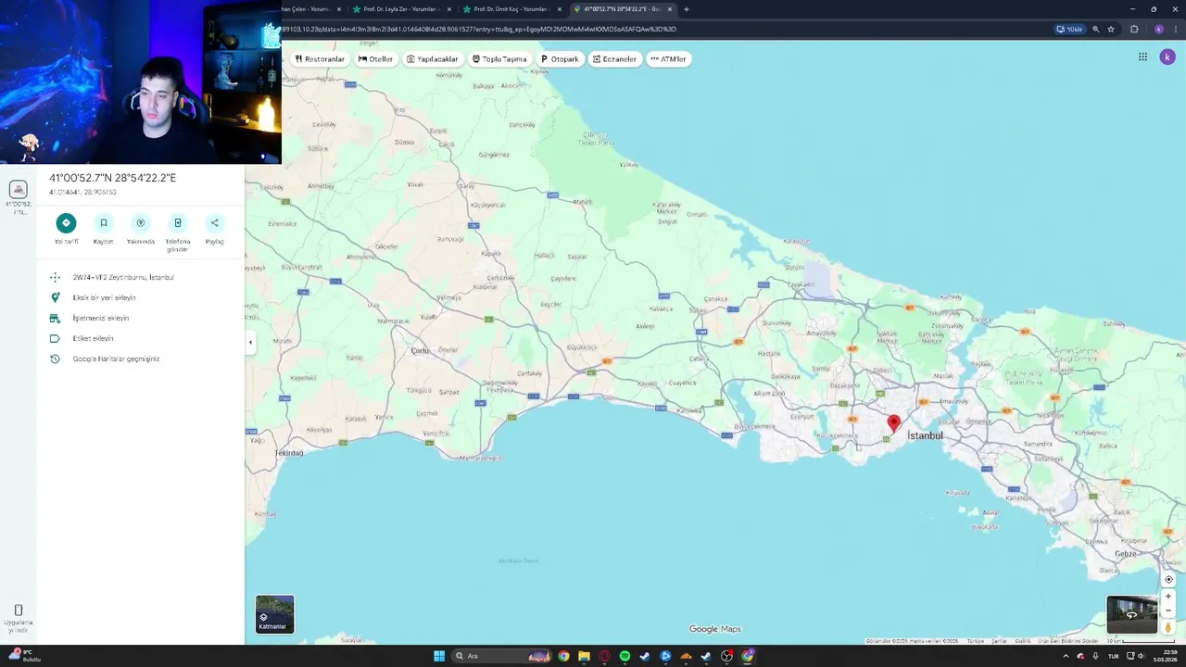Open the Katmanlar layers thumbnail
The width and height of the screenshot is (1186, 667).
[274, 614]
